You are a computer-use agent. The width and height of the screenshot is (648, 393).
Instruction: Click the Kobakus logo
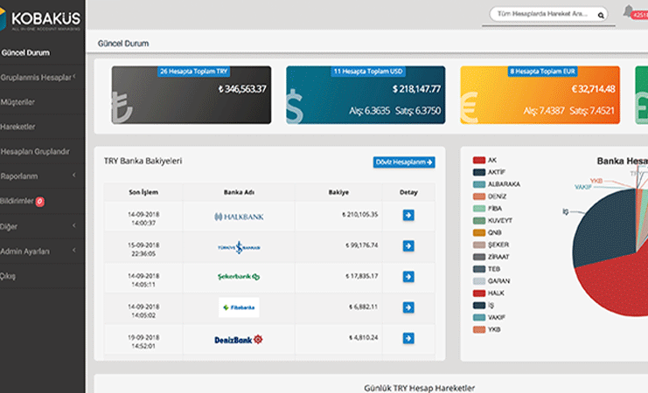[x=40, y=19]
